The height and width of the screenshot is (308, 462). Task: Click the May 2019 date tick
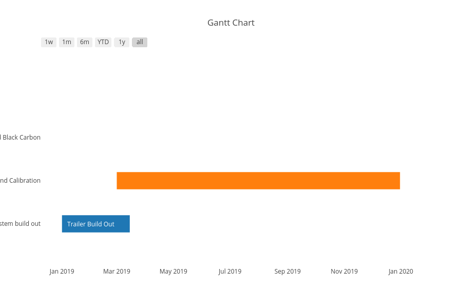click(174, 272)
